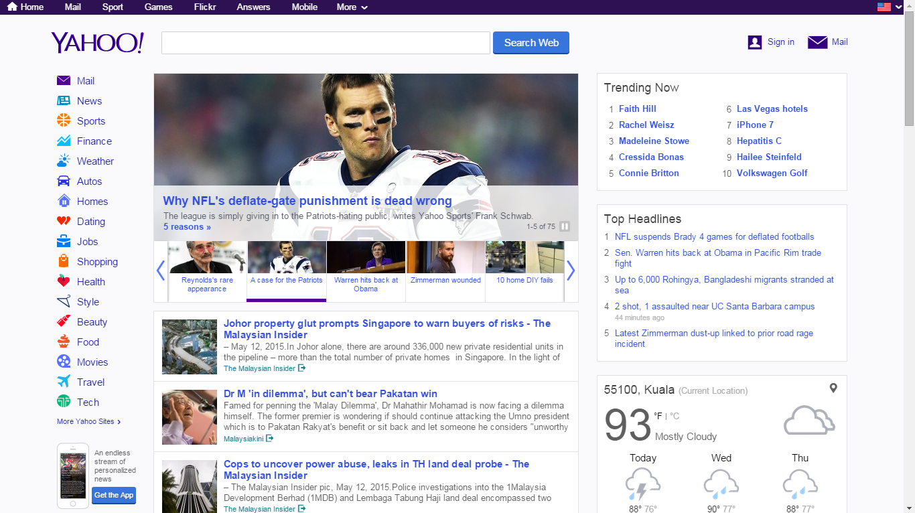Click the Health apple-heart icon
The image size is (915, 513).
[x=64, y=281]
